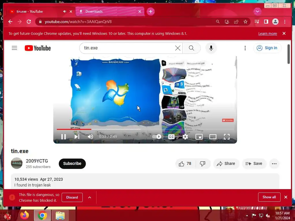View site information lock icon
The image size is (295, 221).
pos(40,22)
